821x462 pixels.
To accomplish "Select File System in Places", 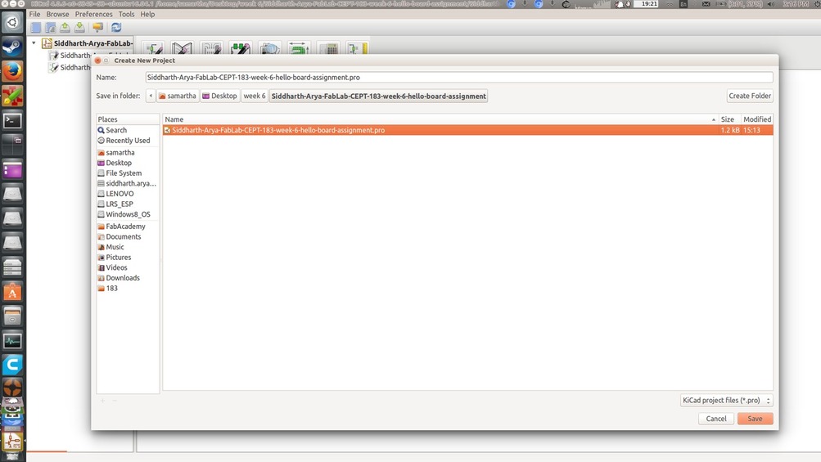I will point(128,173).
